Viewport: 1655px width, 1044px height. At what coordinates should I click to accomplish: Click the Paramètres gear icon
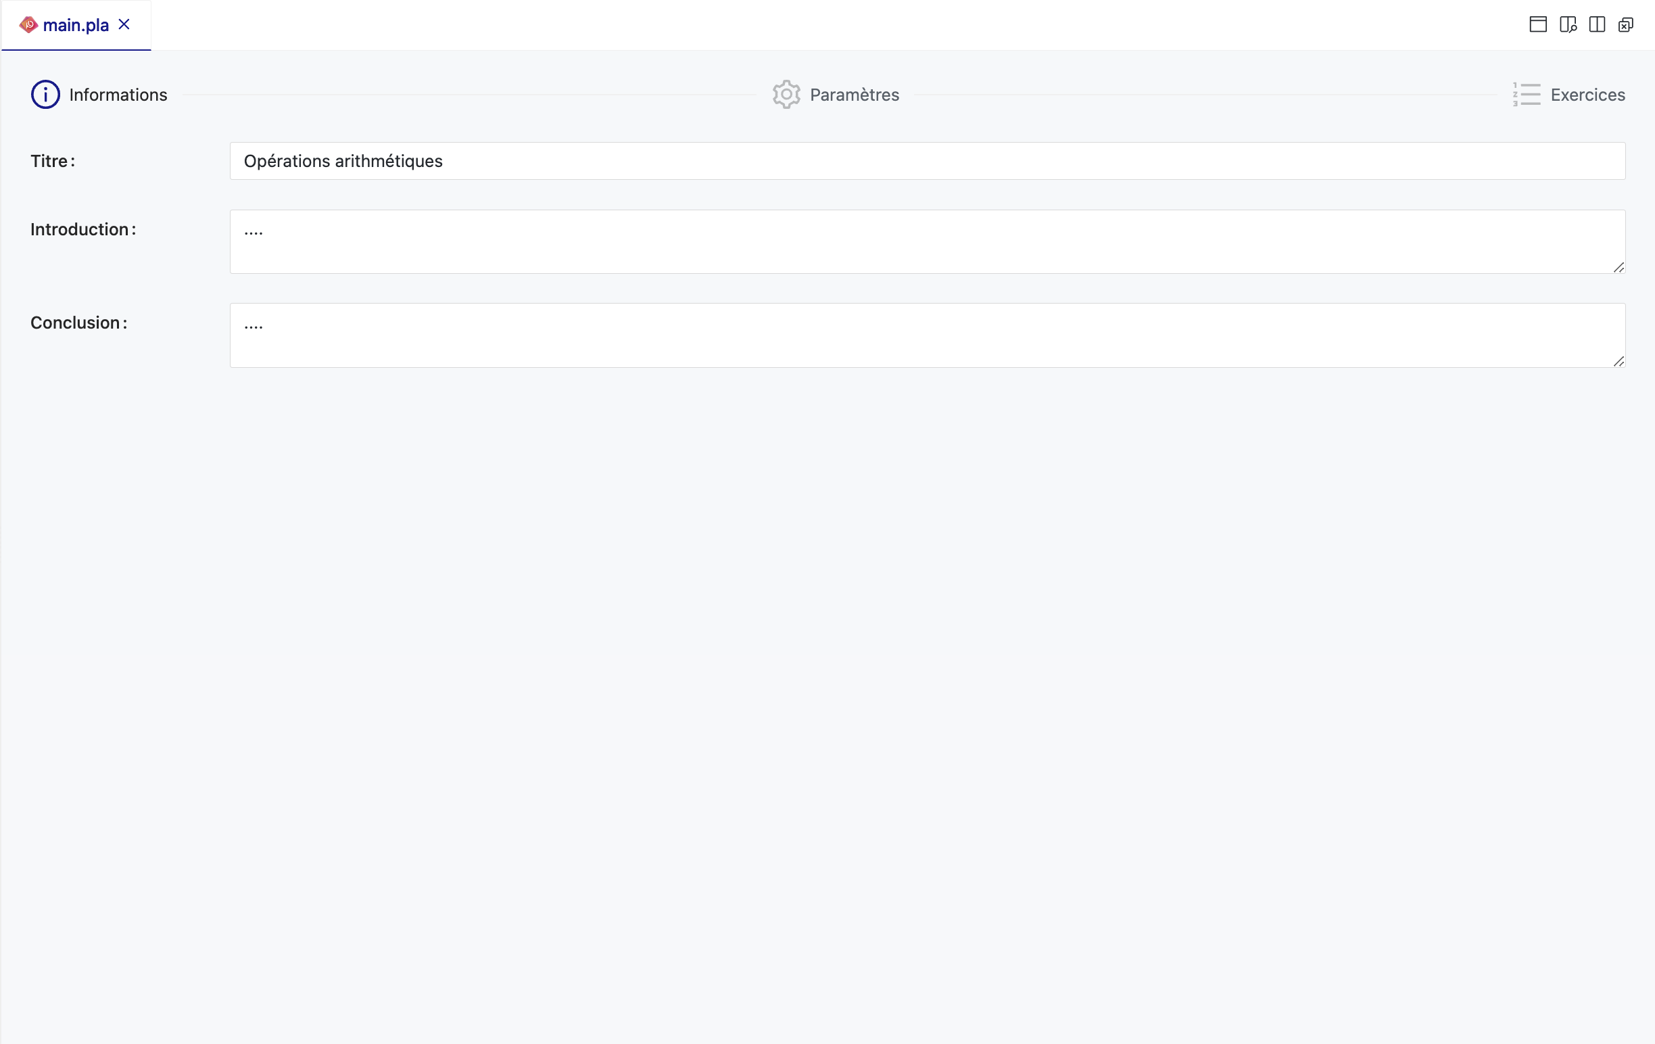[786, 94]
